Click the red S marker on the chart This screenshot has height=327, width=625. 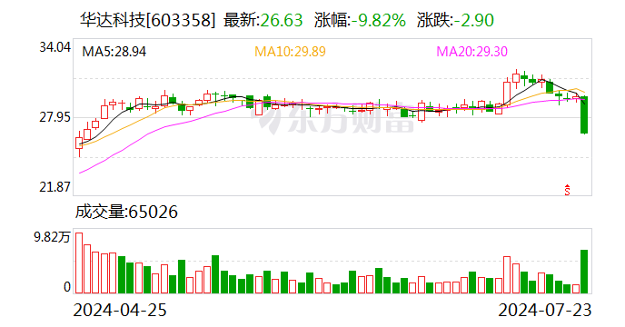tap(567, 190)
